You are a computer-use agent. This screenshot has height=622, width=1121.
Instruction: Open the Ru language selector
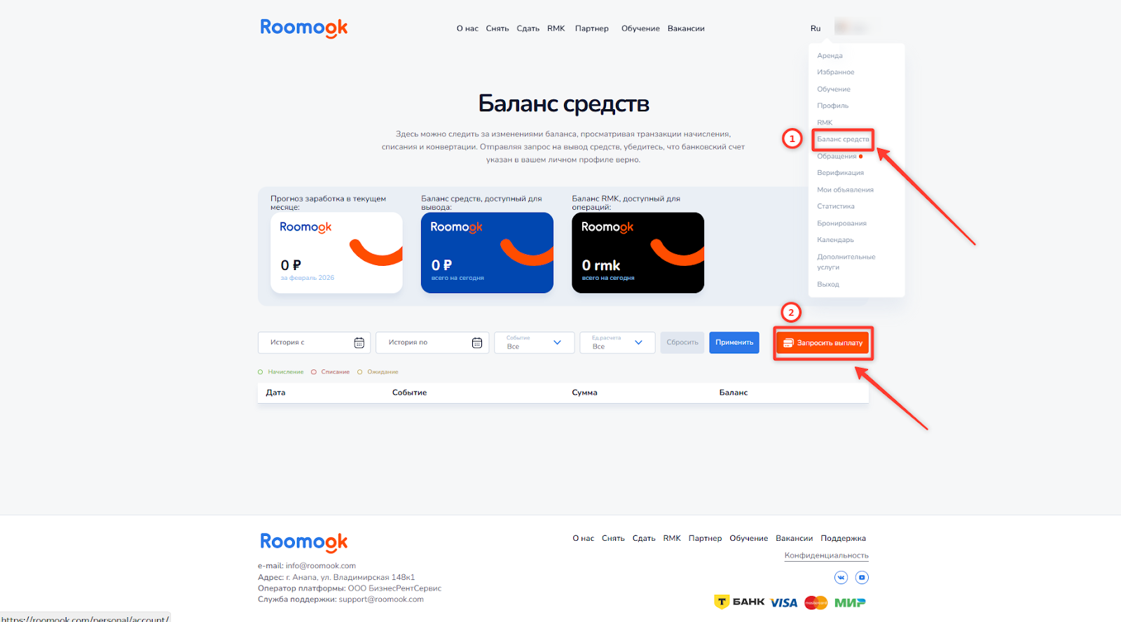click(816, 29)
